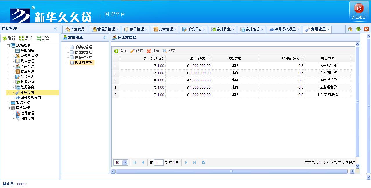Screen dimensions: 371x188
Task: Click the 搜索 search button
Action: (169, 51)
